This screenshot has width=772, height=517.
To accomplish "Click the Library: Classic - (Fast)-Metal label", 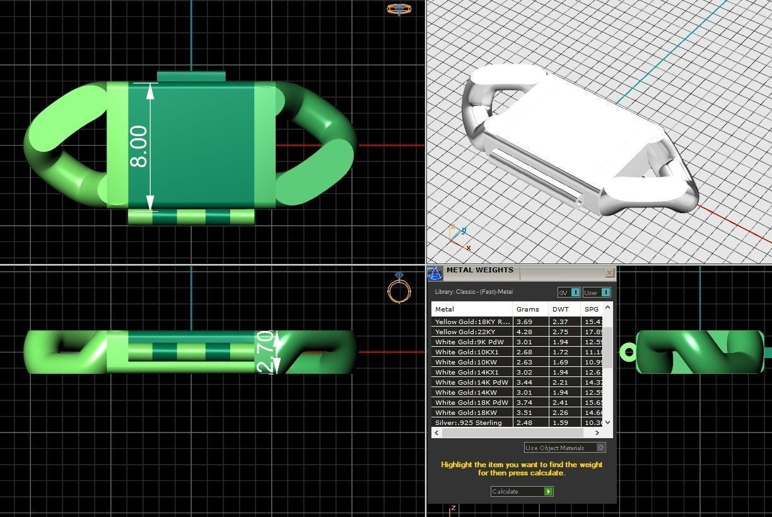I will tap(474, 292).
